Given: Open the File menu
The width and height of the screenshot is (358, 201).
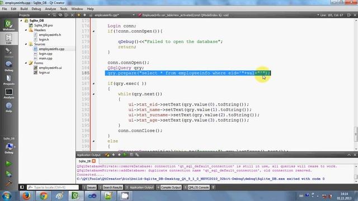Looking at the screenshot, I should [x=4, y=9].
